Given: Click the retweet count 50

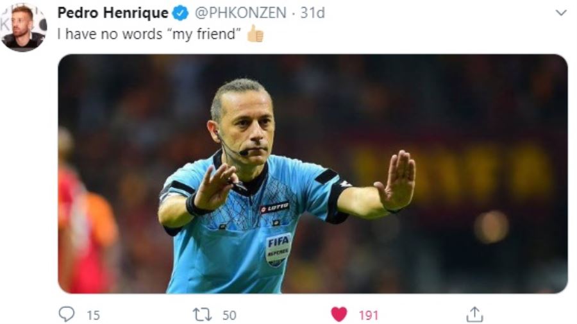Looking at the screenshot, I should coord(230,315).
